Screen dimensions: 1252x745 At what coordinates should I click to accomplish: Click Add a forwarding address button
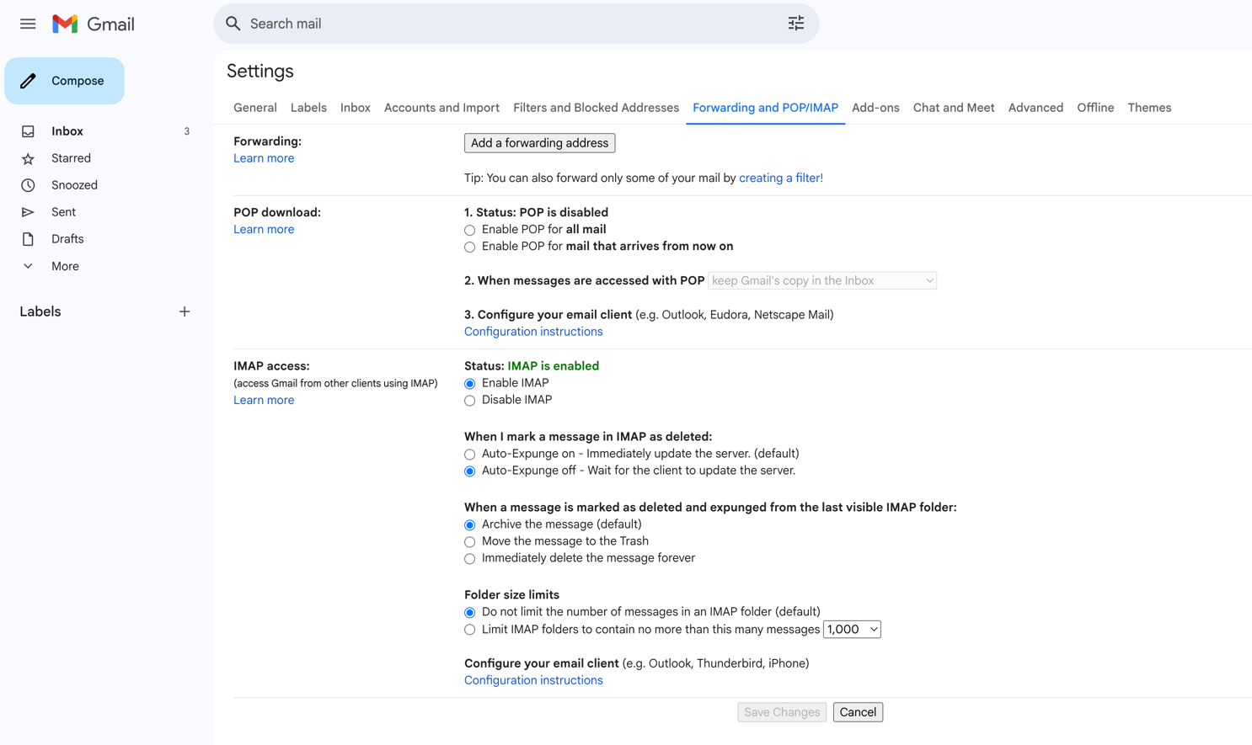(x=539, y=143)
